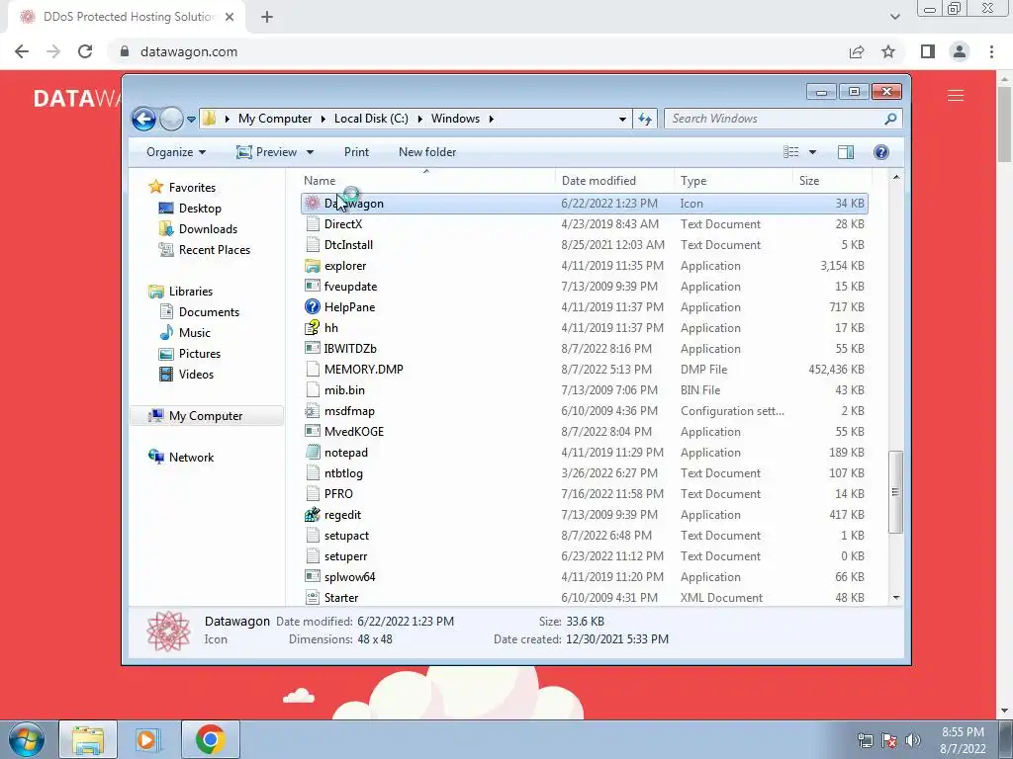1013x759 pixels.
Task: Sort by Date modified column header
Action: pyautogui.click(x=613, y=181)
